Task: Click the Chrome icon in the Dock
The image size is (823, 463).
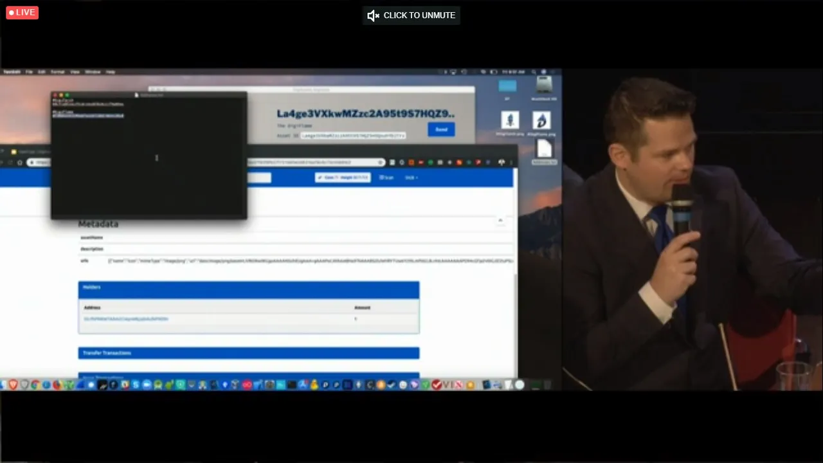Action: 35,385
